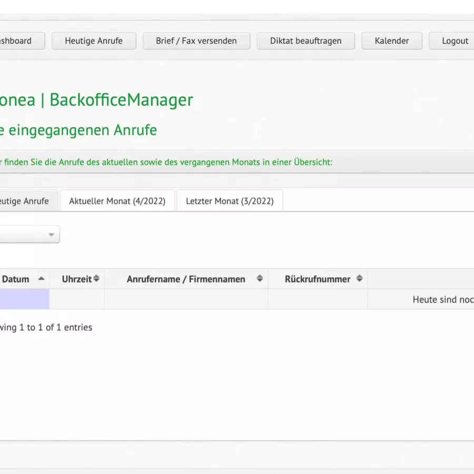The image size is (474, 474).
Task: Select the Letzter Monat (3/2022) tab
Action: pos(230,201)
